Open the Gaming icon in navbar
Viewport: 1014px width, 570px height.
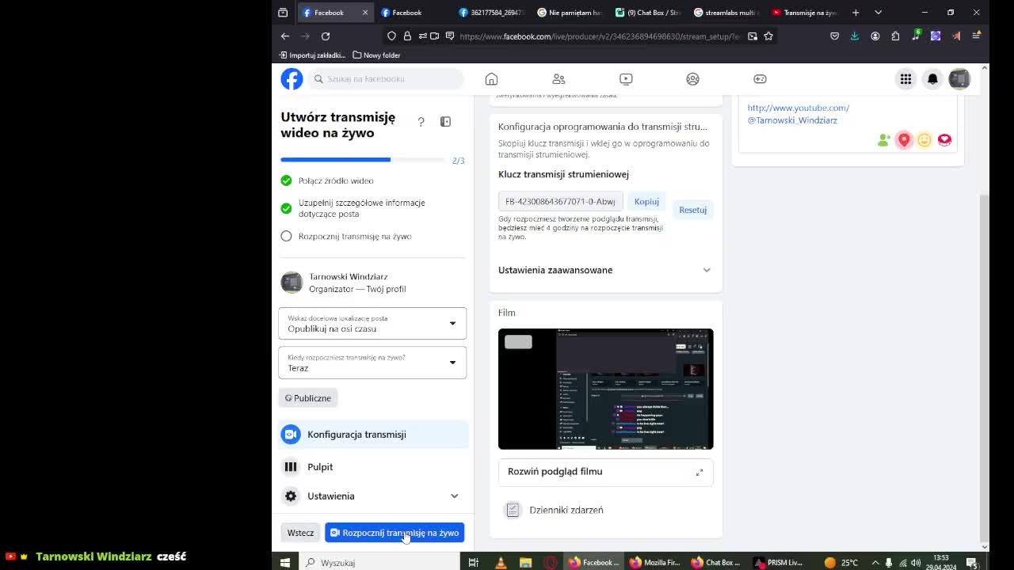click(760, 78)
